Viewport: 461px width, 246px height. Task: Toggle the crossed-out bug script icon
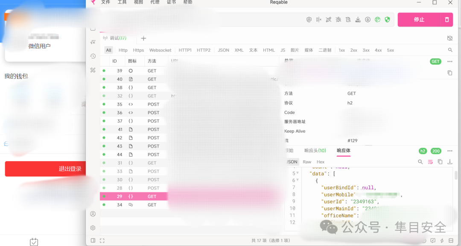point(338,20)
